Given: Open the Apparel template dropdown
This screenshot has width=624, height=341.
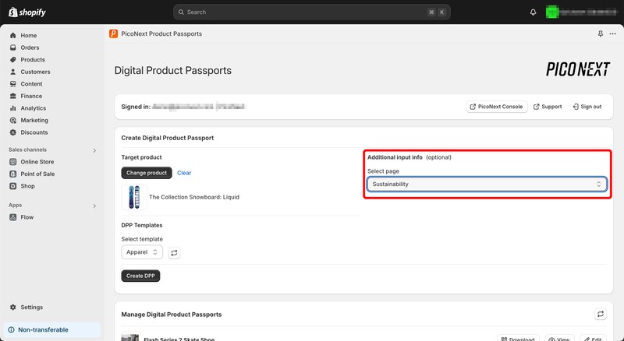Looking at the screenshot, I should 142,252.
